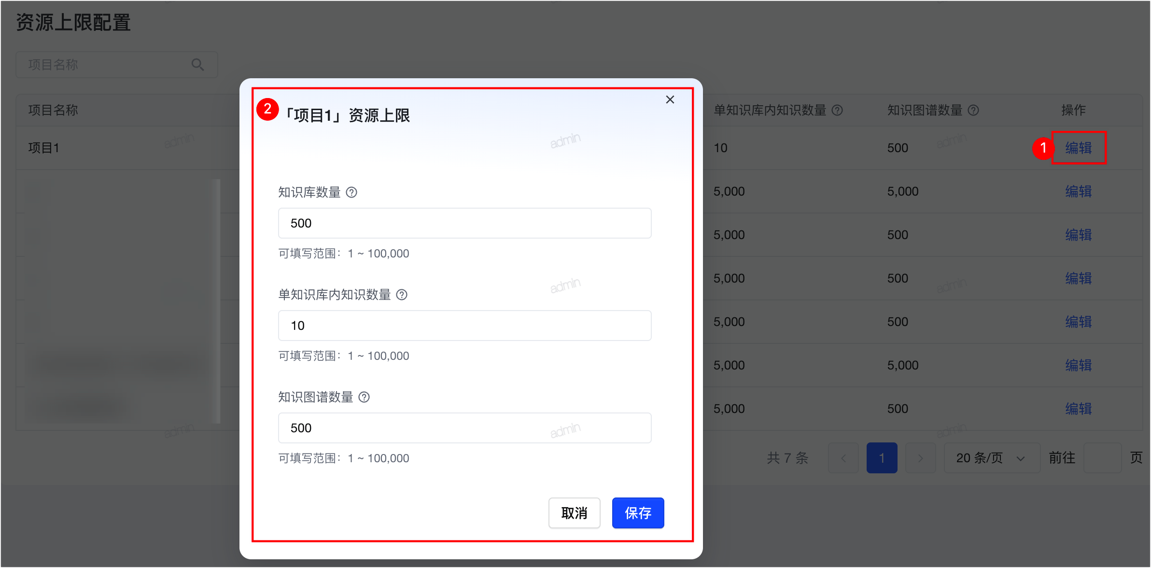1151x568 pixels.
Task: Click 编辑 link for 项目1 row
Action: click(x=1078, y=148)
